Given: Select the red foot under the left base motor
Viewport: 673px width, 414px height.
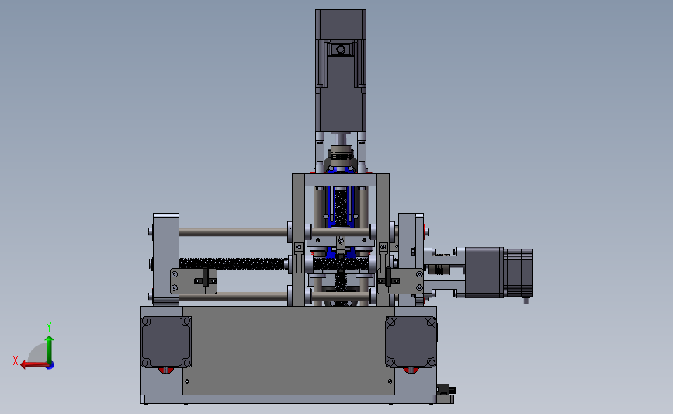Looking at the screenshot, I should click(x=166, y=371).
